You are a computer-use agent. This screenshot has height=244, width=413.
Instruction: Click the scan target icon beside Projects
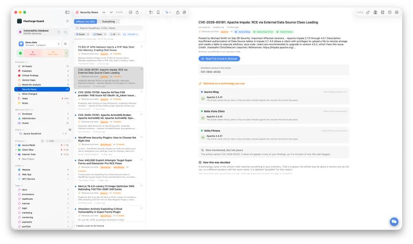[x=42, y=141]
